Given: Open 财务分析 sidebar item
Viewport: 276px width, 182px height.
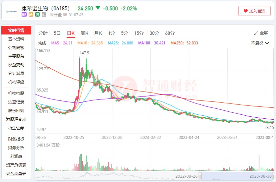Looking at the screenshot, I should [16, 148].
